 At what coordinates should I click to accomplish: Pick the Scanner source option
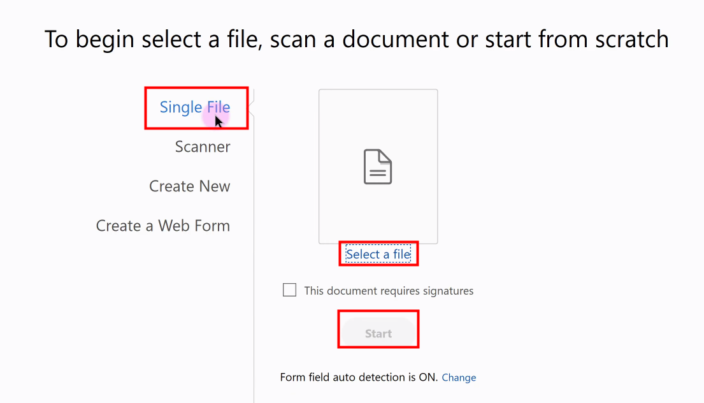pos(202,146)
